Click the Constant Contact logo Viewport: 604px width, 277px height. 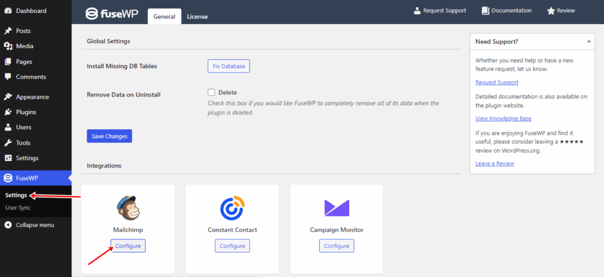232,208
